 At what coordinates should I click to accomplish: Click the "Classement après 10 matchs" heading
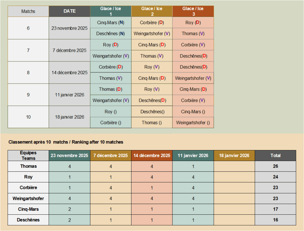[x=66, y=142]
